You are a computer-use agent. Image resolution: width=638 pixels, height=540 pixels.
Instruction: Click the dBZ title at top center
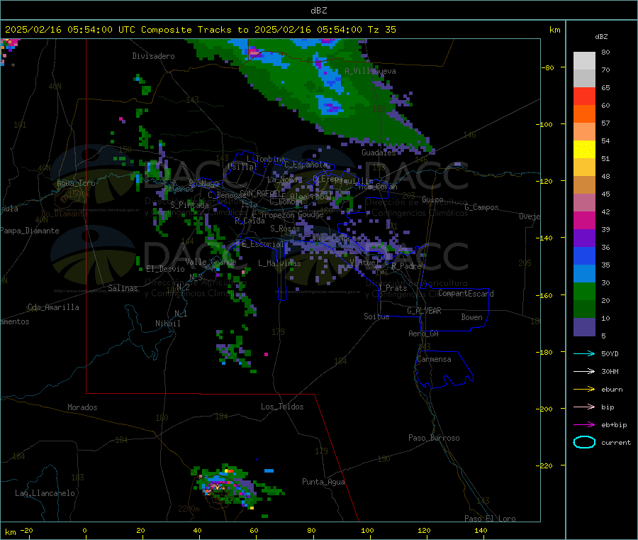[318, 10]
